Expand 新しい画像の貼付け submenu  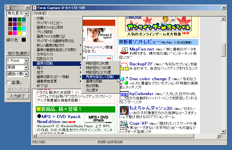tap(57, 45)
